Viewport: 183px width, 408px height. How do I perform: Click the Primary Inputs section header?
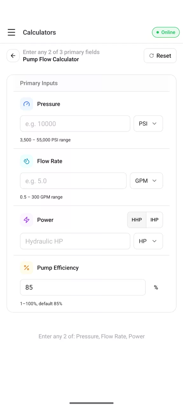coord(39,83)
